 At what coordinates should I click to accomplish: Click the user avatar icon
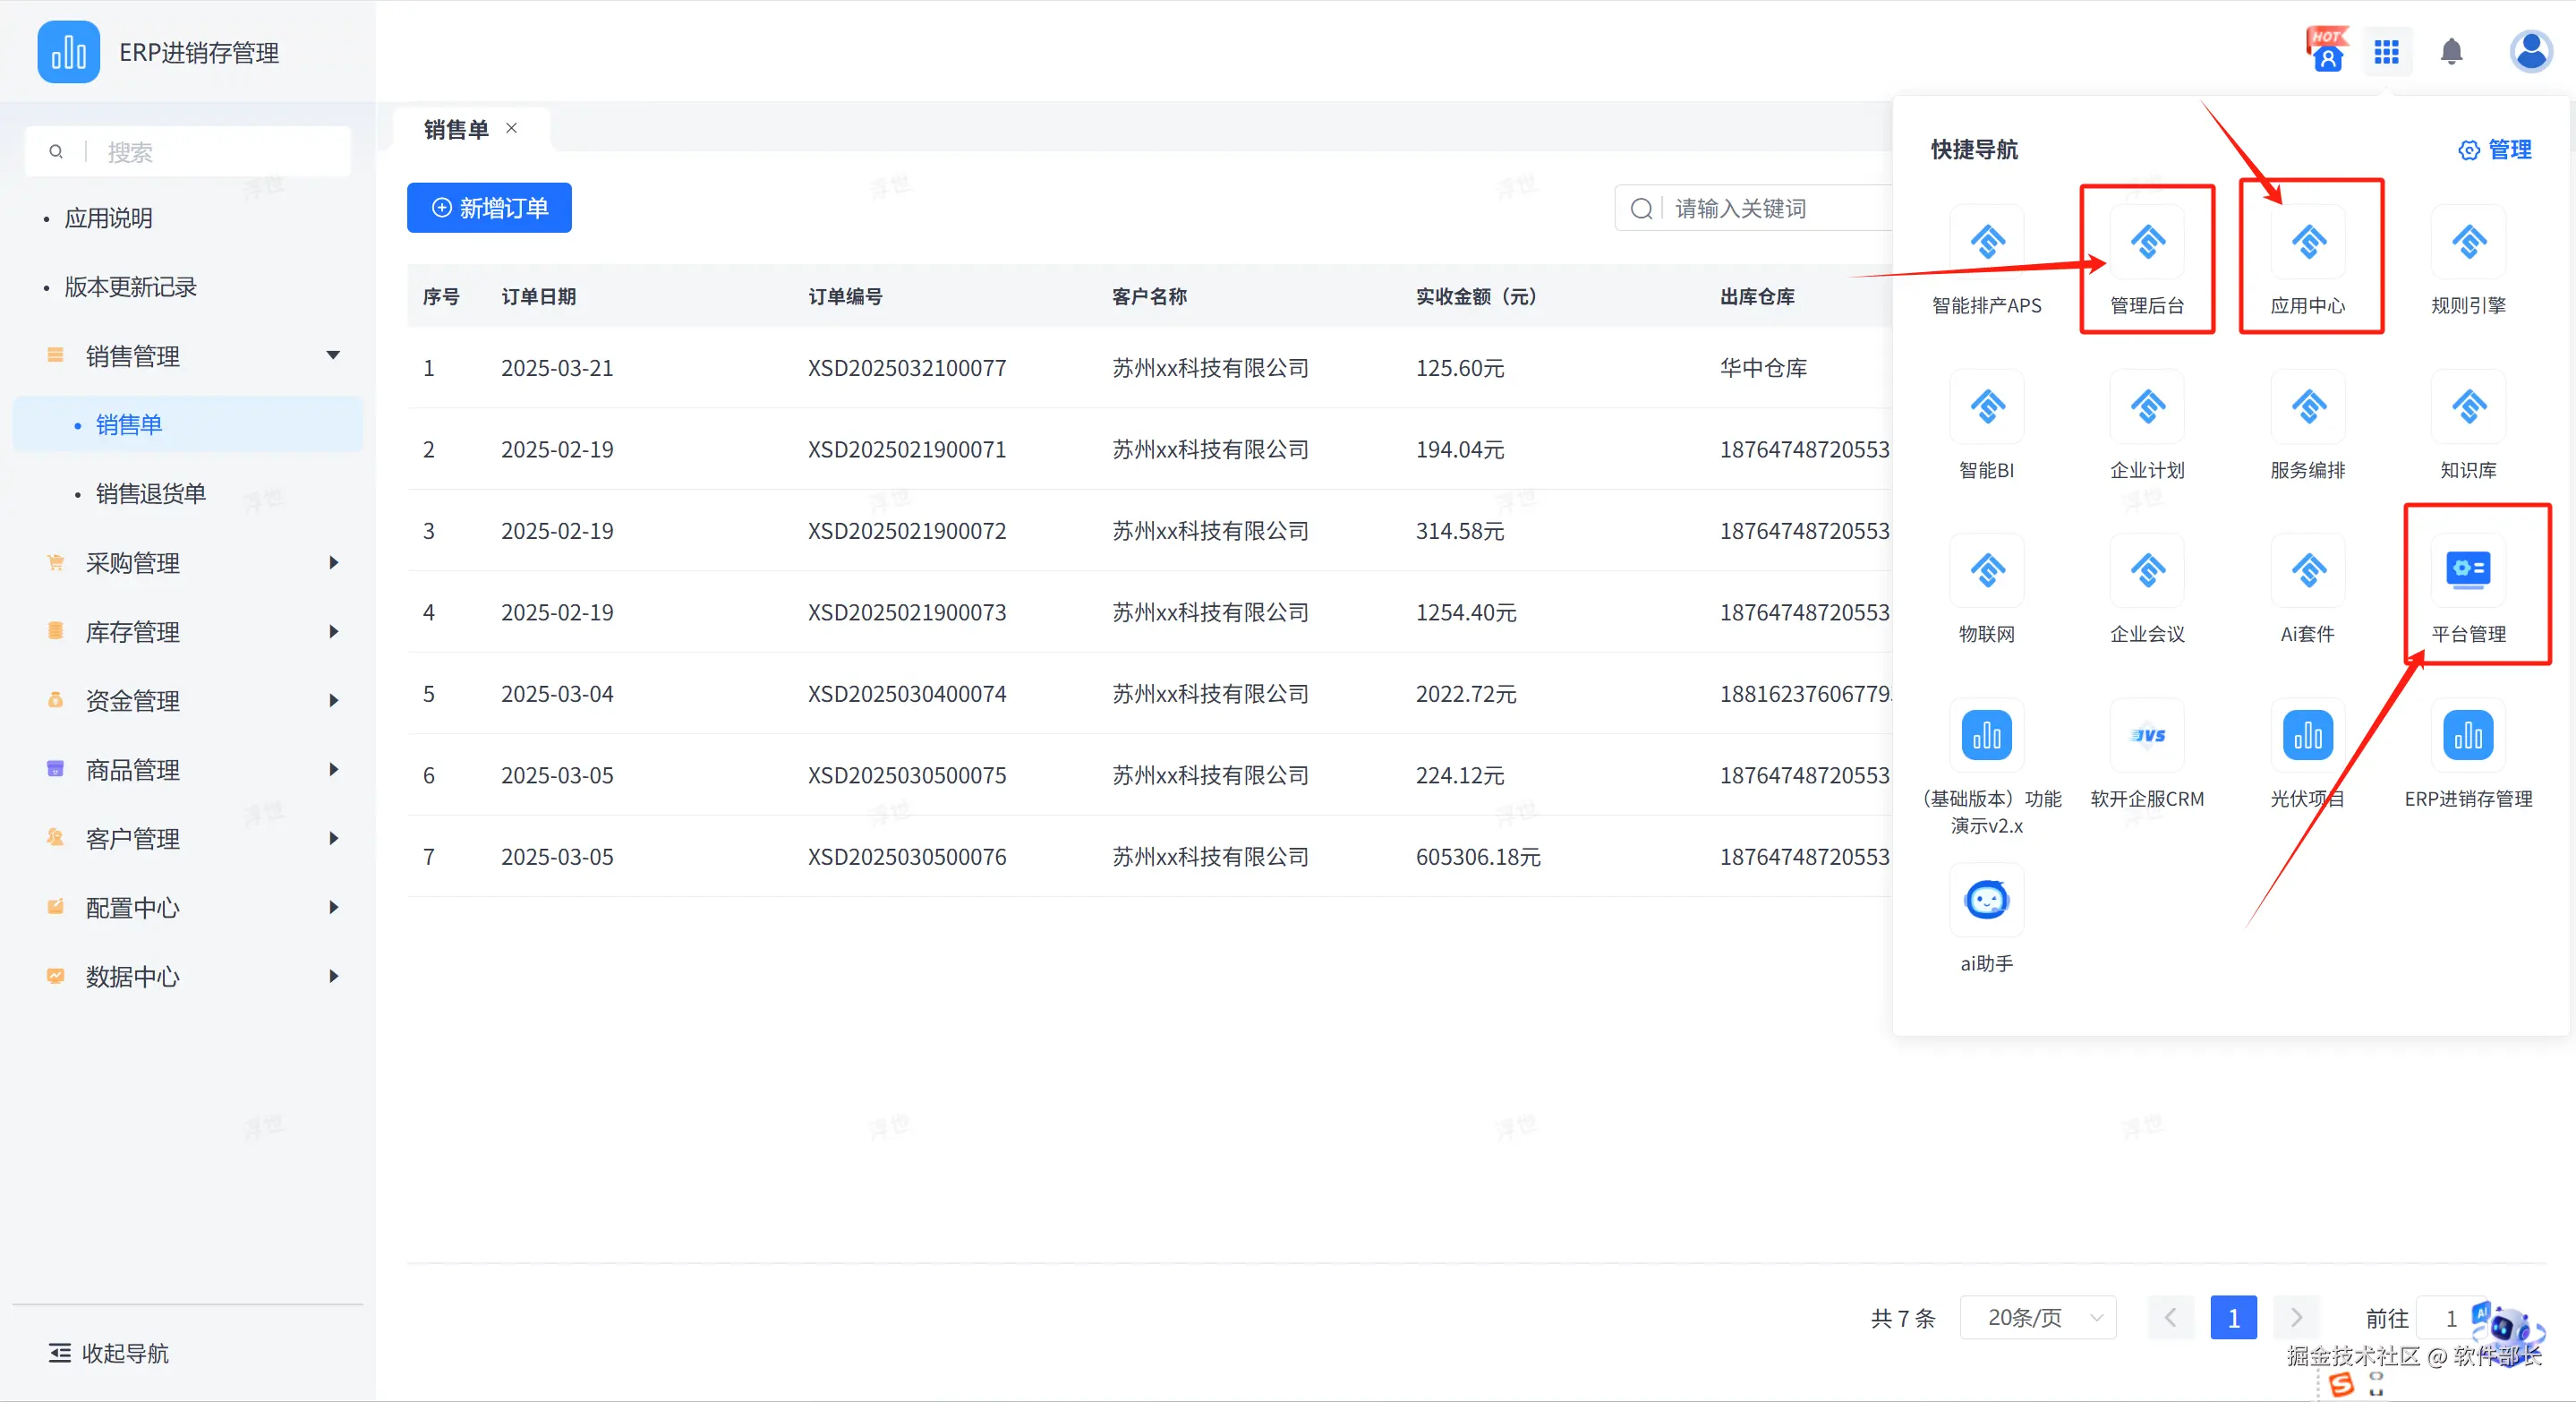(x=2530, y=52)
